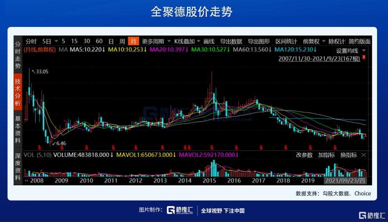Expand the arrow next to K线叠加
This screenshot has height=222, width=388.
[x=198, y=41]
